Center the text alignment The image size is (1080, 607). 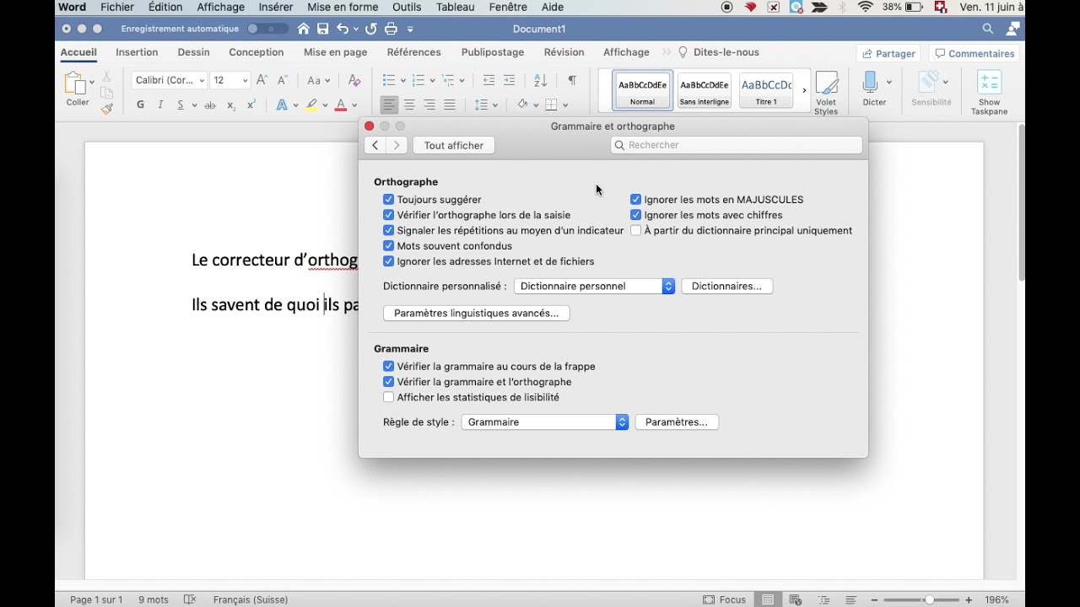point(409,105)
